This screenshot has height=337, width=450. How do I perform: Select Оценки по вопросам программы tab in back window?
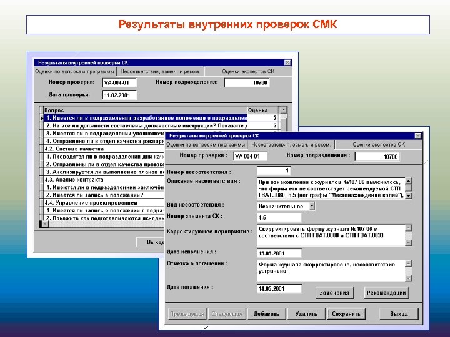pos(74,71)
